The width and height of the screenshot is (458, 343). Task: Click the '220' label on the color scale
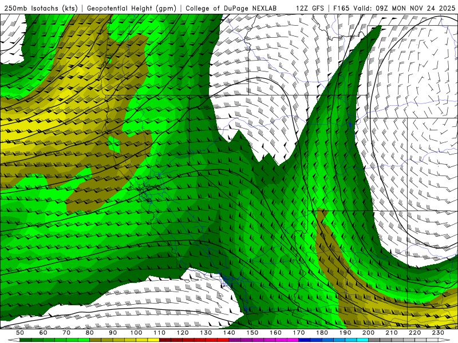414,333
